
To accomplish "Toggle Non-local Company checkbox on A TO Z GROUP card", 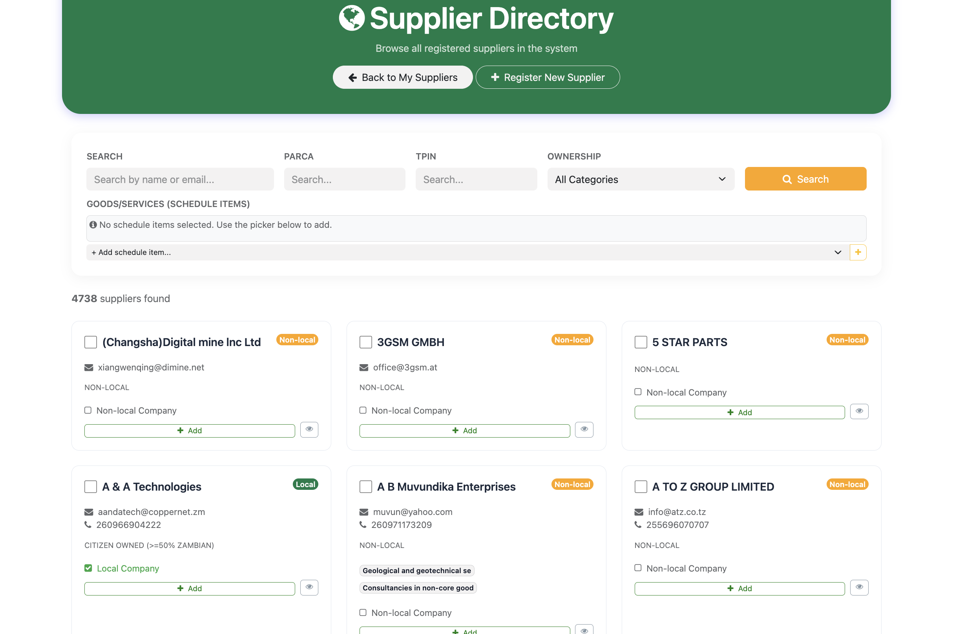I will (638, 568).
